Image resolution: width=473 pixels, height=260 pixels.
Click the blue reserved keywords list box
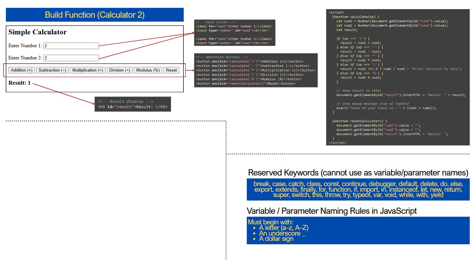358,189
